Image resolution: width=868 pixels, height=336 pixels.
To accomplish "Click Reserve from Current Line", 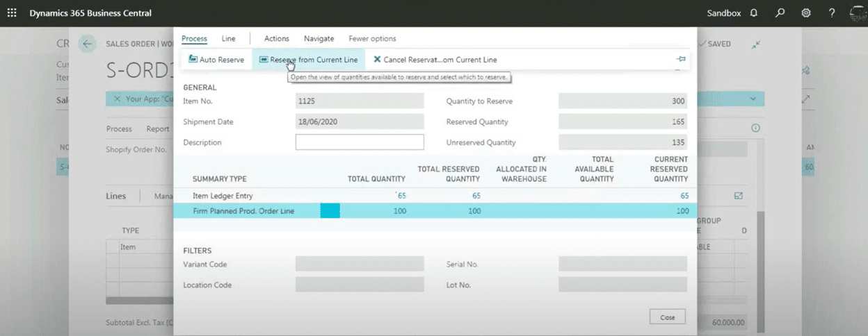I will click(308, 60).
